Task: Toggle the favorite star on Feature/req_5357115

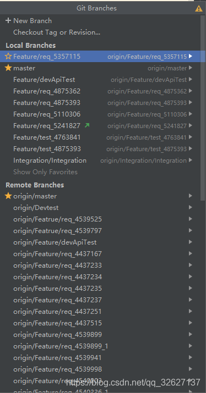Action: (x=8, y=57)
